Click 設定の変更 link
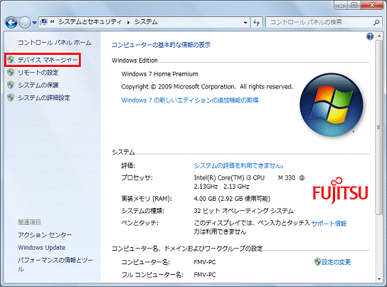 [x=336, y=262]
